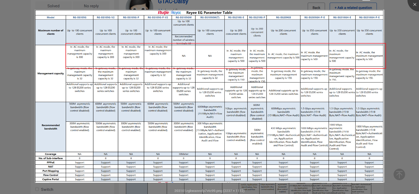Screen dimensions: 419x194
Task: Close the image lightbox viewer
Action: 414,4
